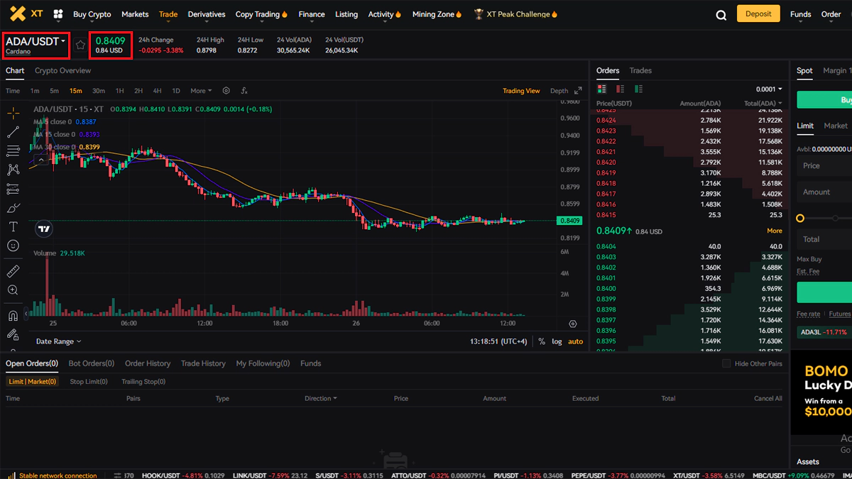Viewport: 852px width, 479px height.
Task: Switch chart to Trading View mode
Action: (521, 91)
